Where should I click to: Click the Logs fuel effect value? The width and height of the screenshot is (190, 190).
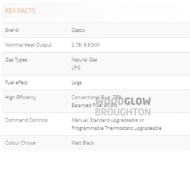77,83
